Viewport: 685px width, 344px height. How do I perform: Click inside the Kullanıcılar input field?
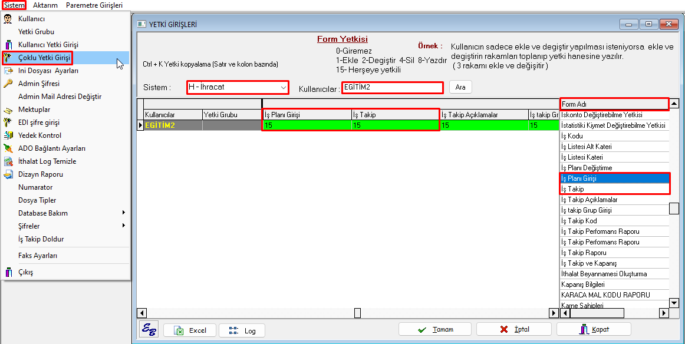(x=392, y=87)
